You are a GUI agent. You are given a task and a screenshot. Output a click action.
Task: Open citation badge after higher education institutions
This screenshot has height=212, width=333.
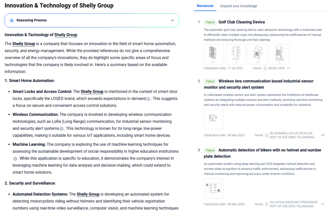tap(15, 158)
